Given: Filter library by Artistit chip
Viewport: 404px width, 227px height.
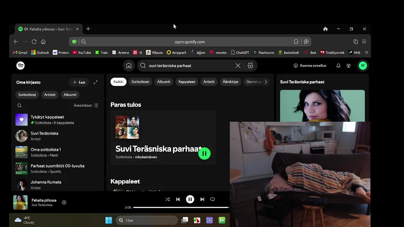Looking at the screenshot, I should pos(50,95).
